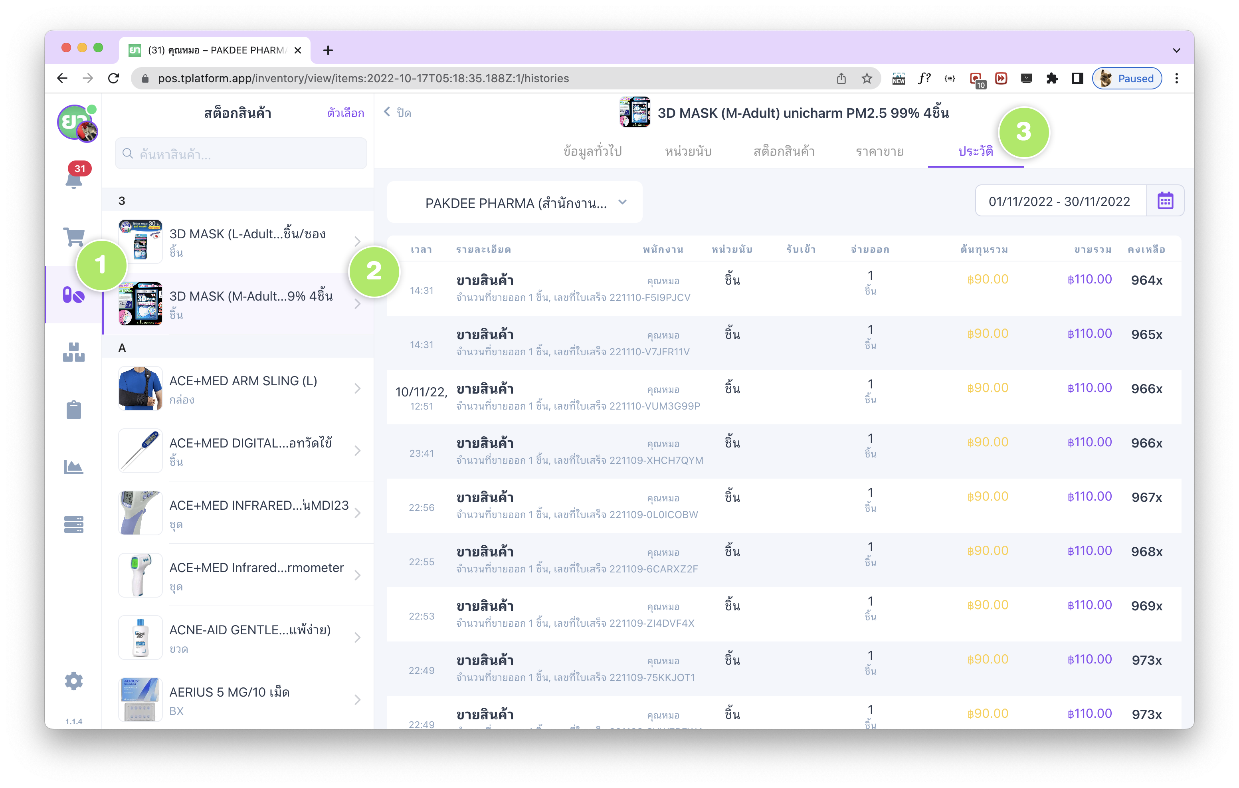Click the product search input field
Viewport: 1239px width, 788px height.
(241, 154)
